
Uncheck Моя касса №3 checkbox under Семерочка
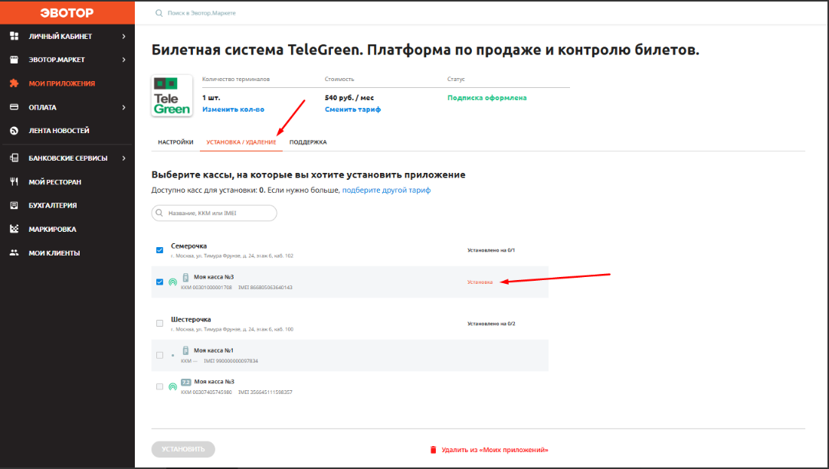pos(159,282)
